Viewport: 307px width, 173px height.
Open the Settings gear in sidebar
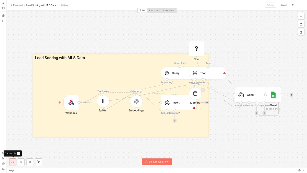point(3,169)
